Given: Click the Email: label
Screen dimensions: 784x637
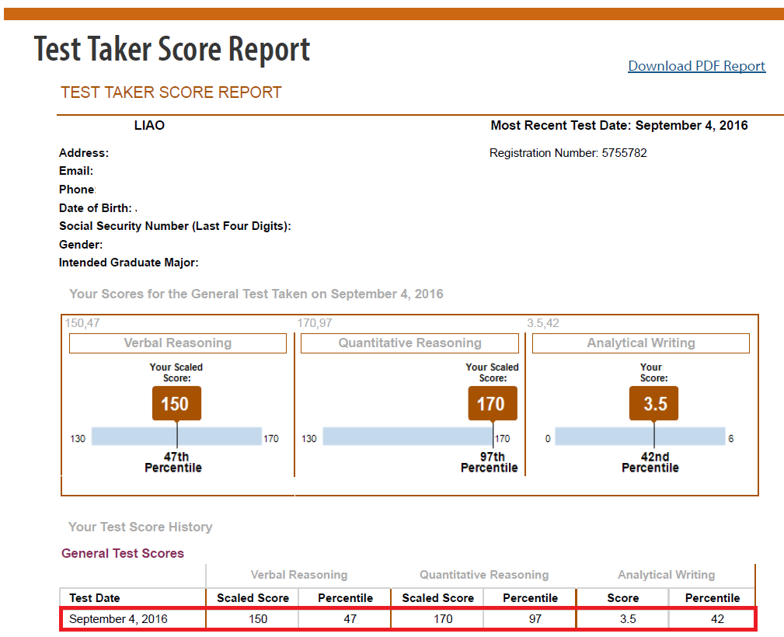Looking at the screenshot, I should pyautogui.click(x=76, y=171).
